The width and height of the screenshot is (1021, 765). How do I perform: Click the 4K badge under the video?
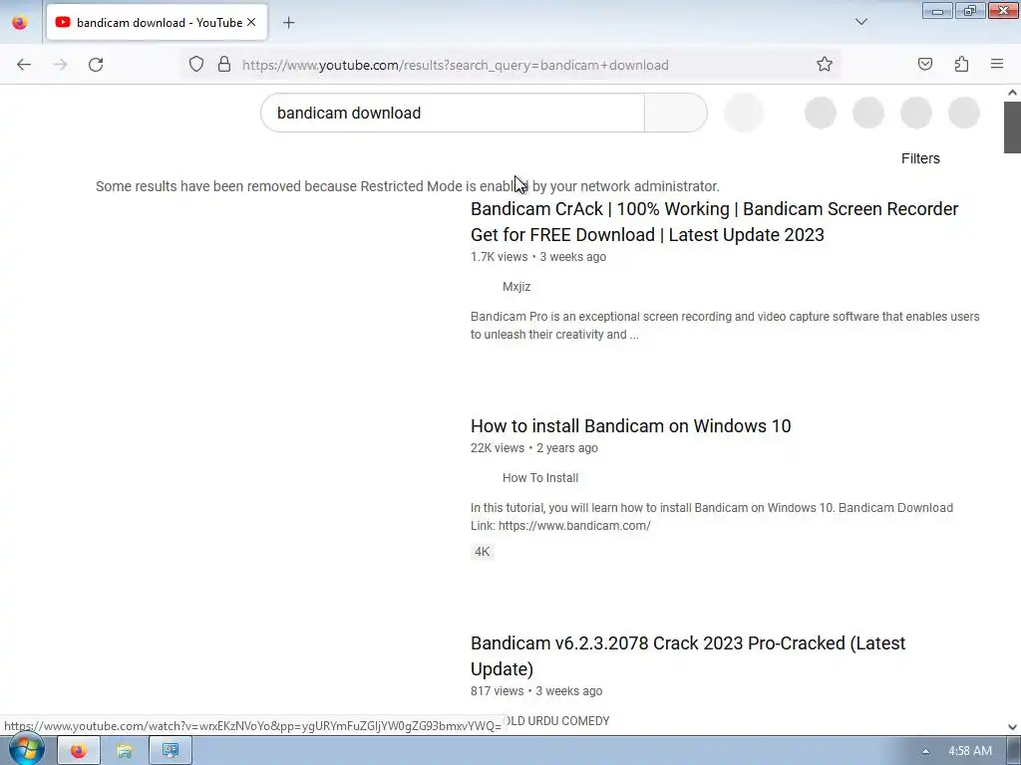tap(482, 552)
